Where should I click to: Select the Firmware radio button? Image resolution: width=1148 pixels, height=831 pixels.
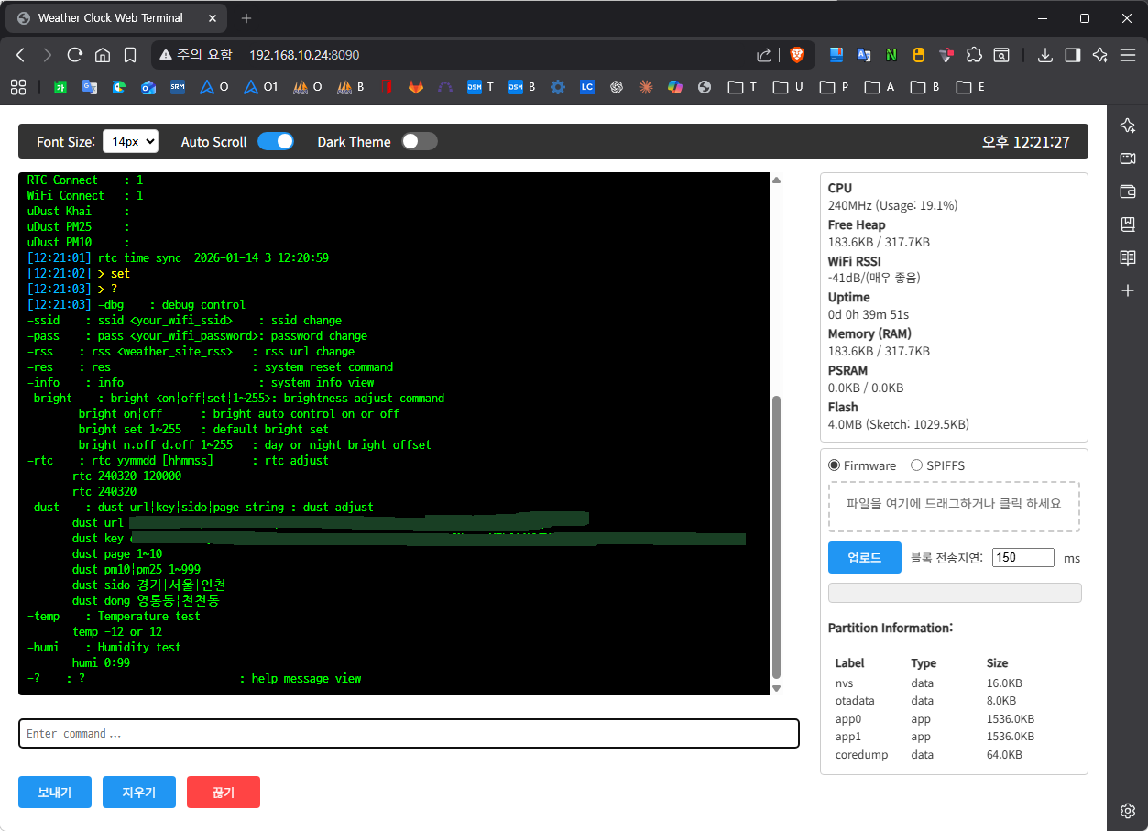click(x=834, y=465)
